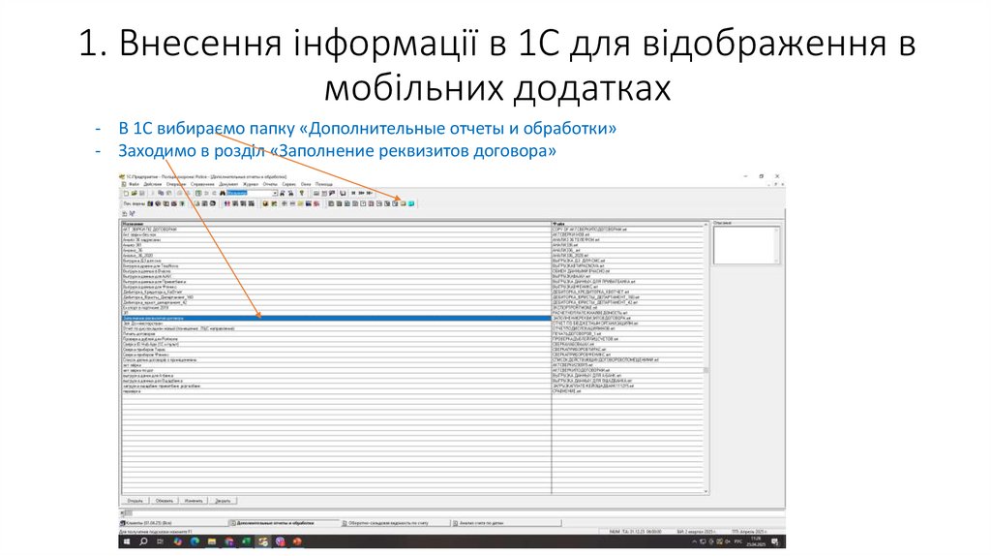Screen dimensions: 991x556
Task: Open File Explorer from the taskbar
Action: click(212, 541)
